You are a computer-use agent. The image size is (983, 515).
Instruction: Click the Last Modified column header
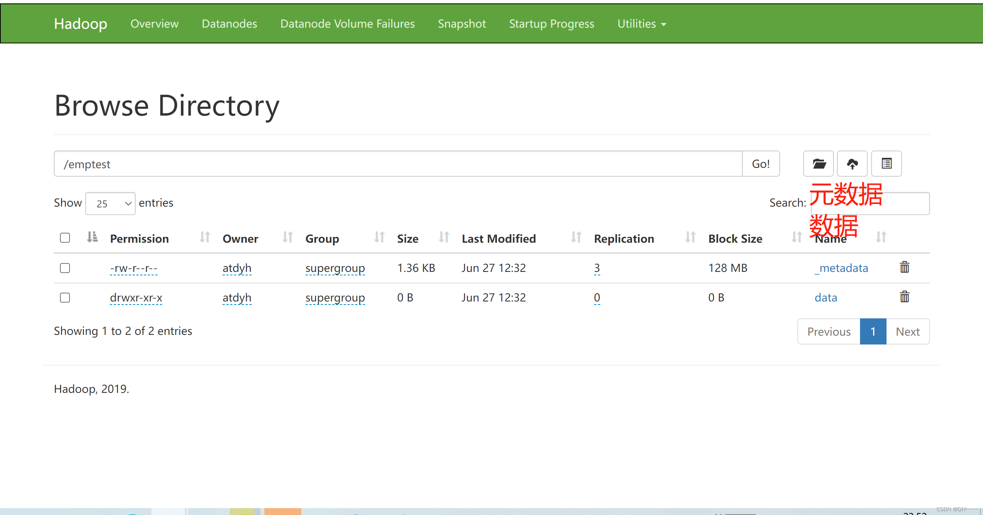point(499,239)
